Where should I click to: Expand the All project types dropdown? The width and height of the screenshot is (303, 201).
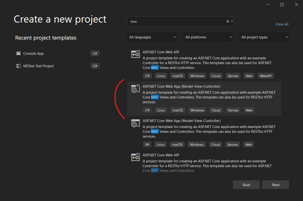click(265, 37)
